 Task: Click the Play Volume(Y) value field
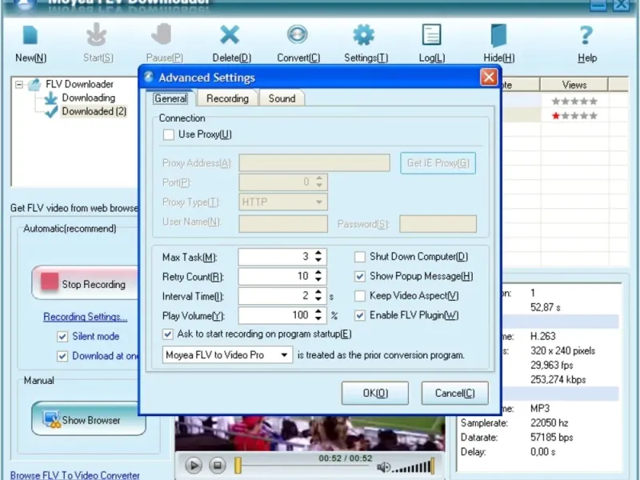[276, 315]
